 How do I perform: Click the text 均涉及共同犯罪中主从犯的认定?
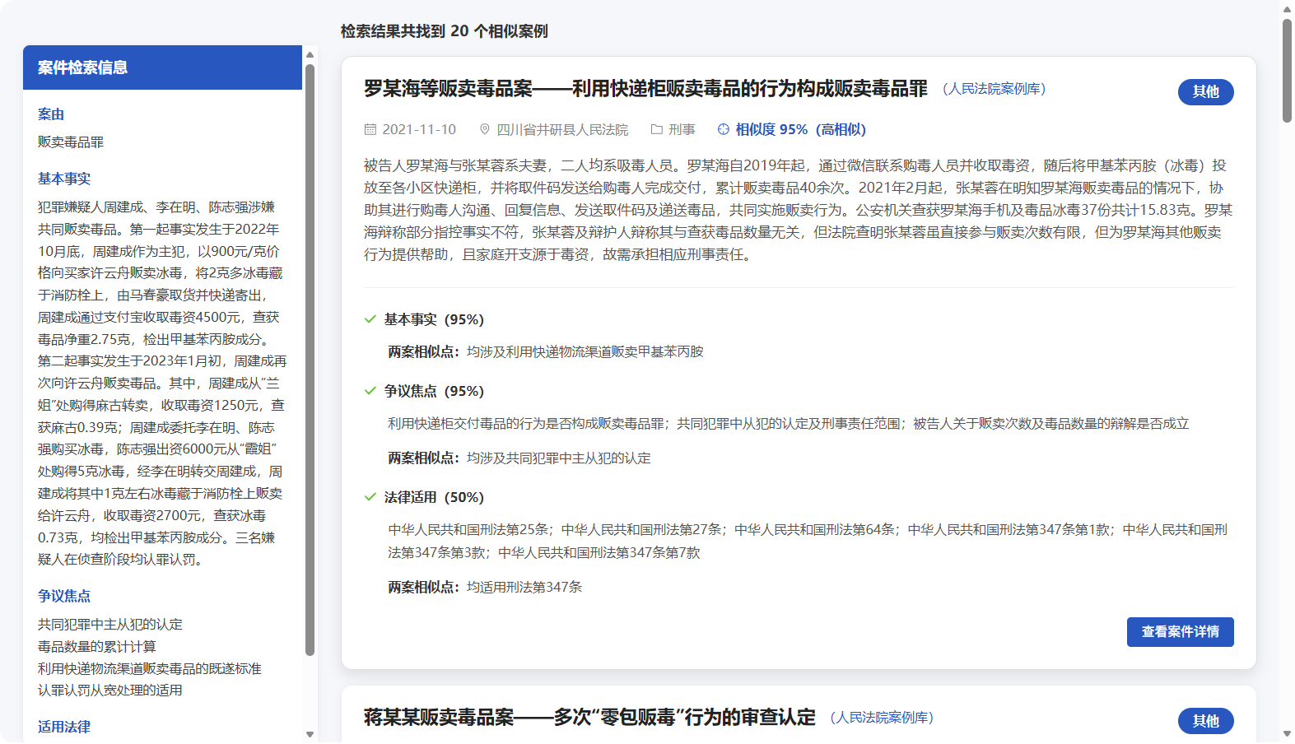(559, 458)
